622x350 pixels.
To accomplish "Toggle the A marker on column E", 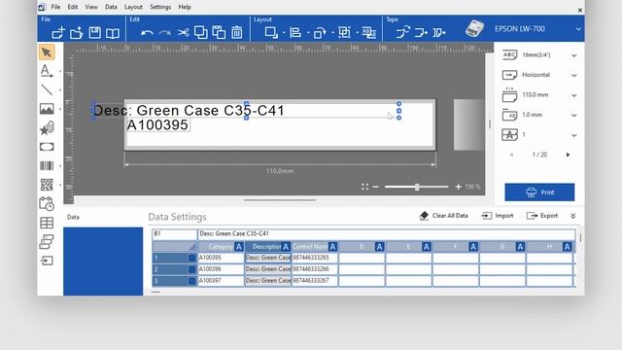I will click(427, 247).
